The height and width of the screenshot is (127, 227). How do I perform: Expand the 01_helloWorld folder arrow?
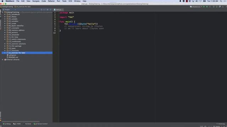pyautogui.click(x=5, y=14)
